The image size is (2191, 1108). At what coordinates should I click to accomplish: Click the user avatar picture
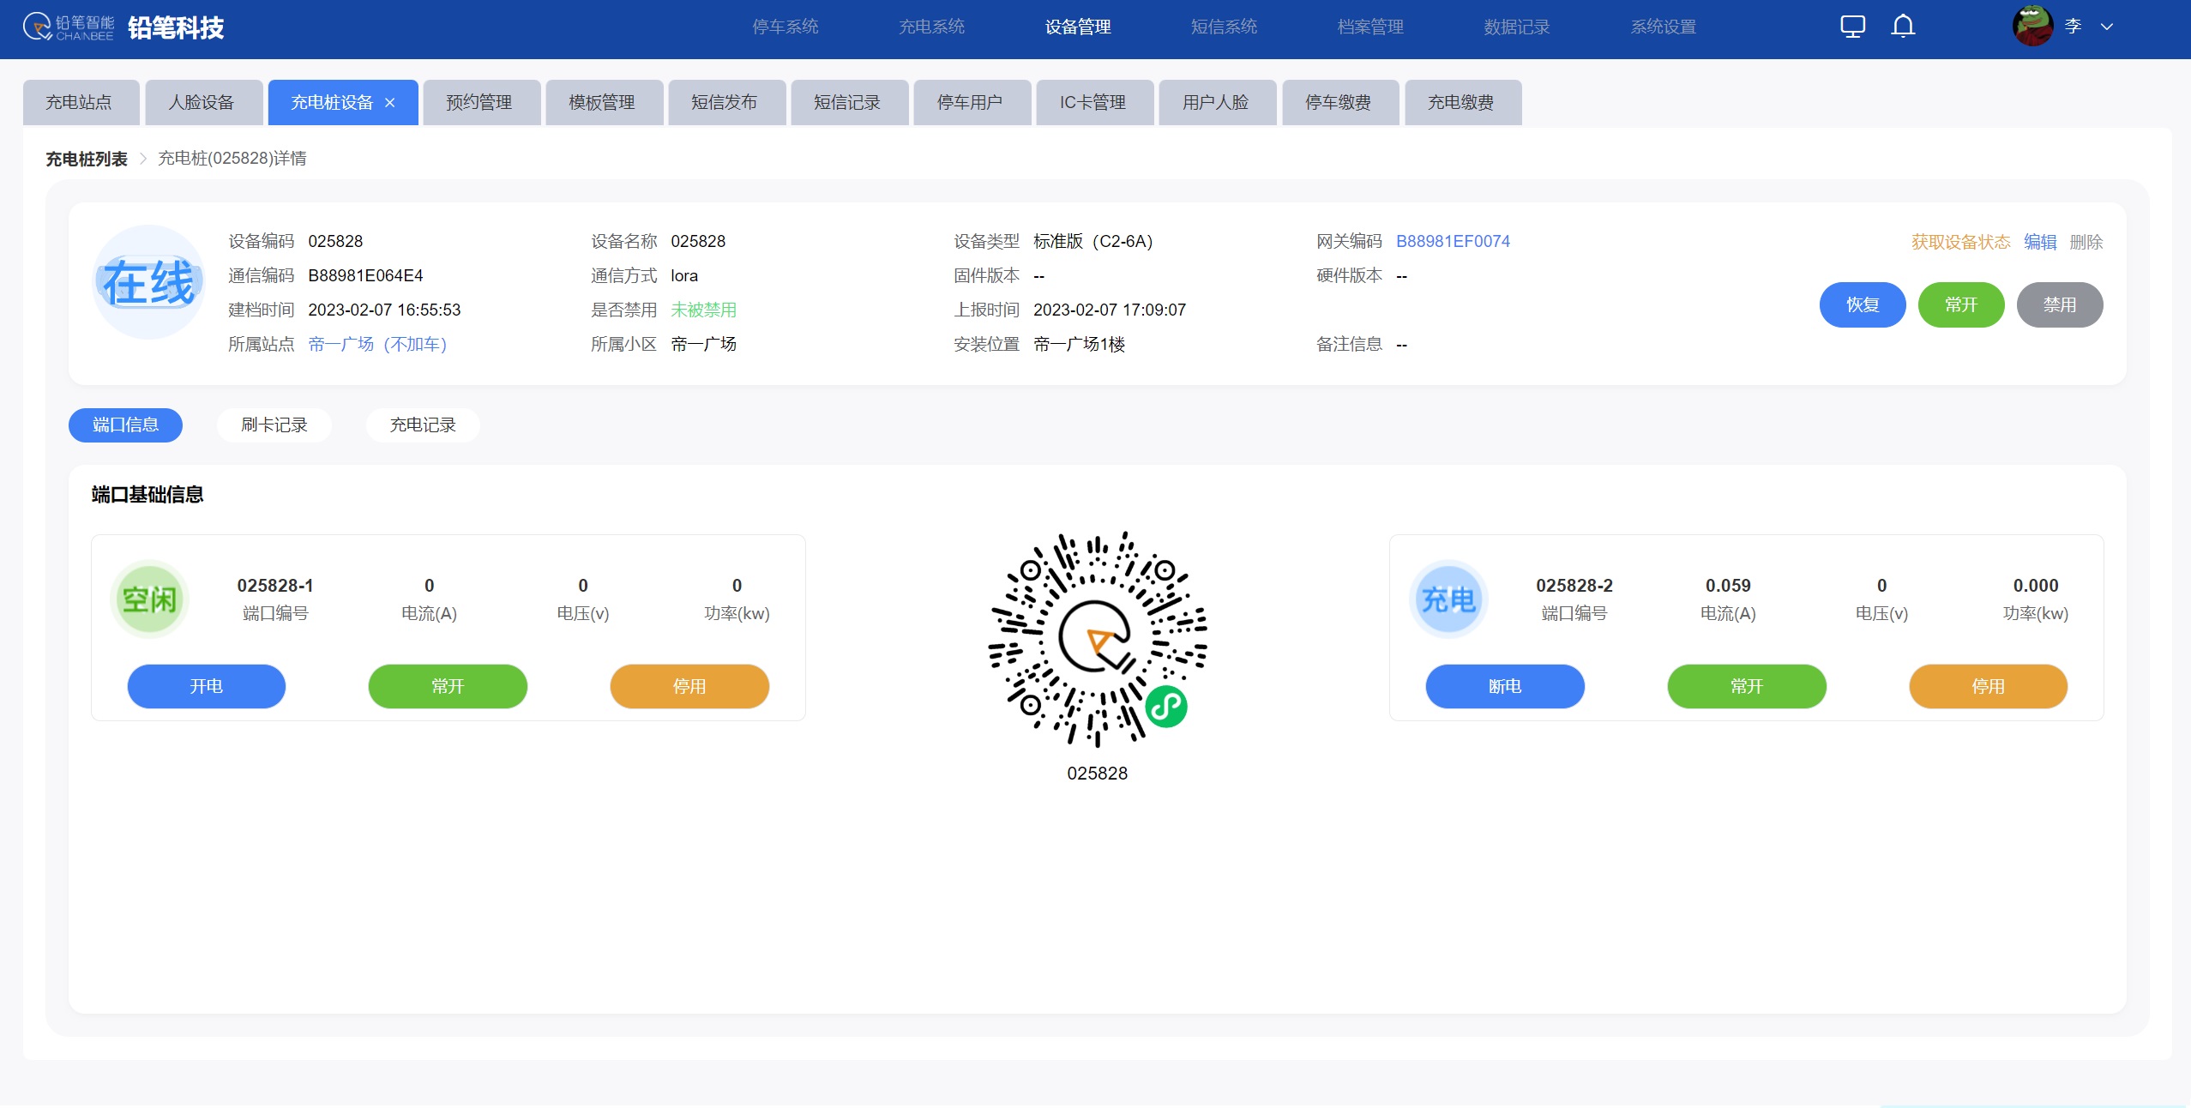pyautogui.click(x=2032, y=26)
